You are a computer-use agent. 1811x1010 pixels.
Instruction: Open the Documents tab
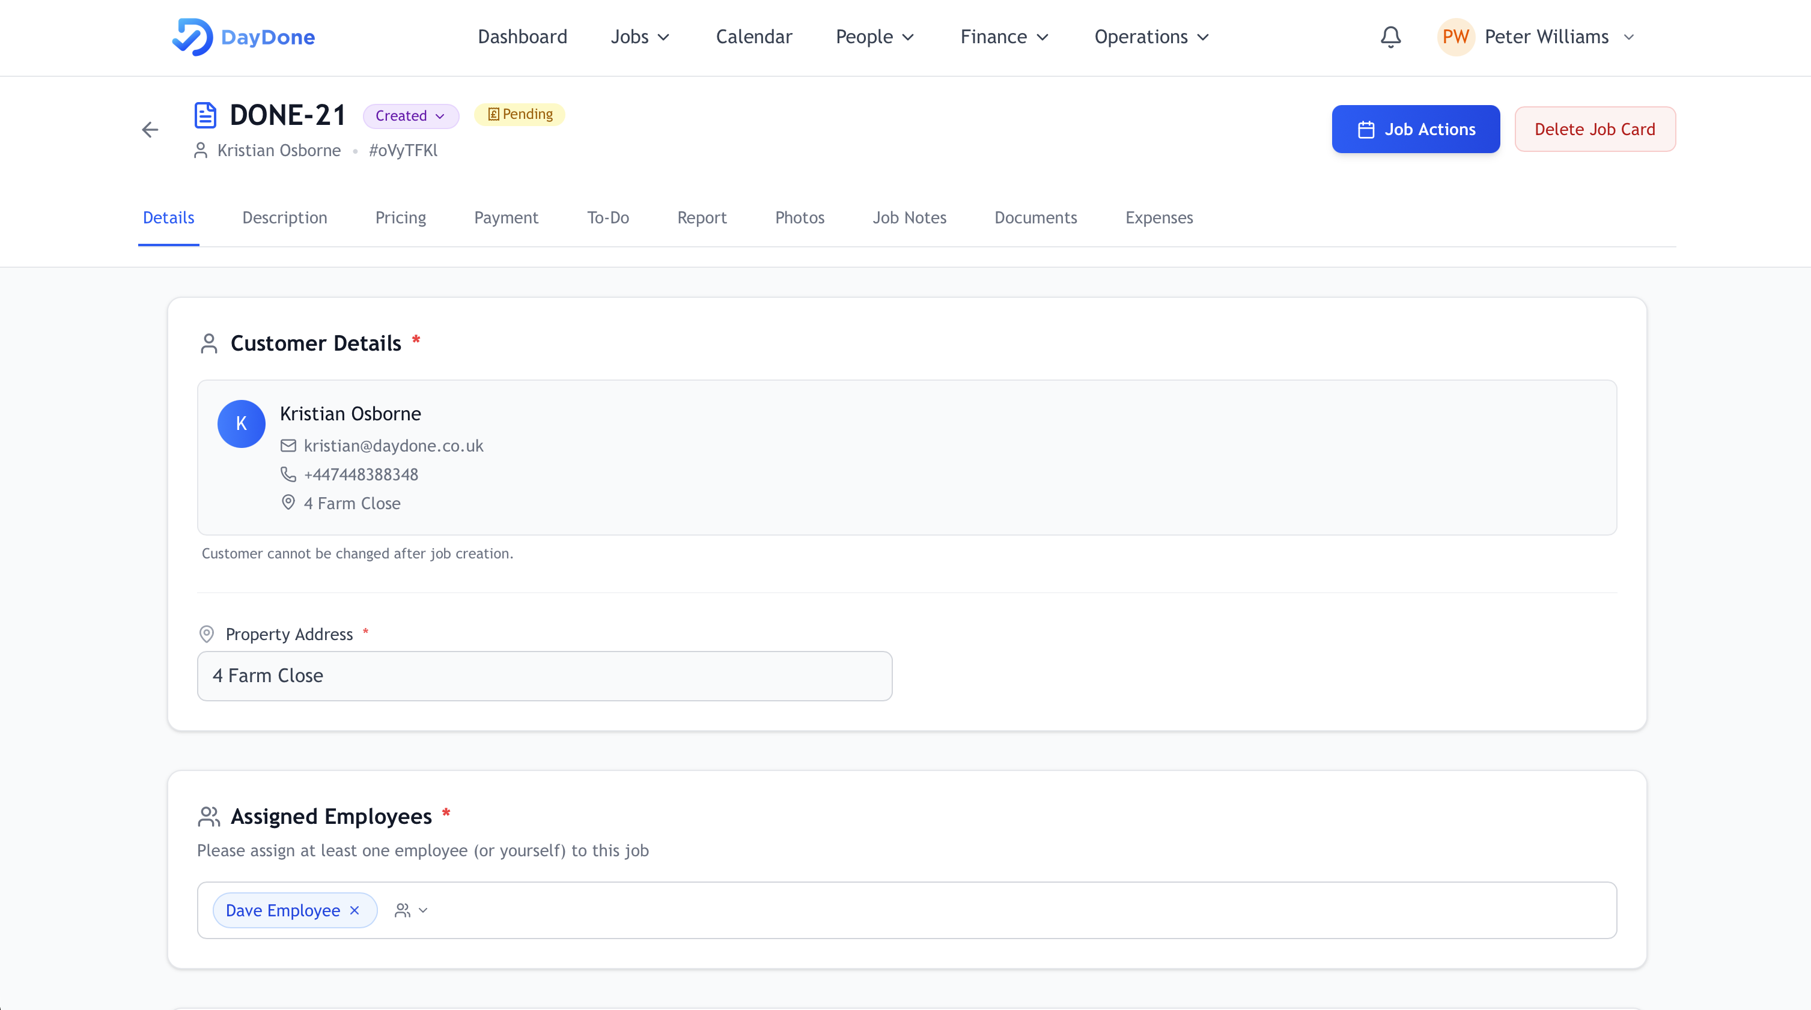click(1035, 218)
